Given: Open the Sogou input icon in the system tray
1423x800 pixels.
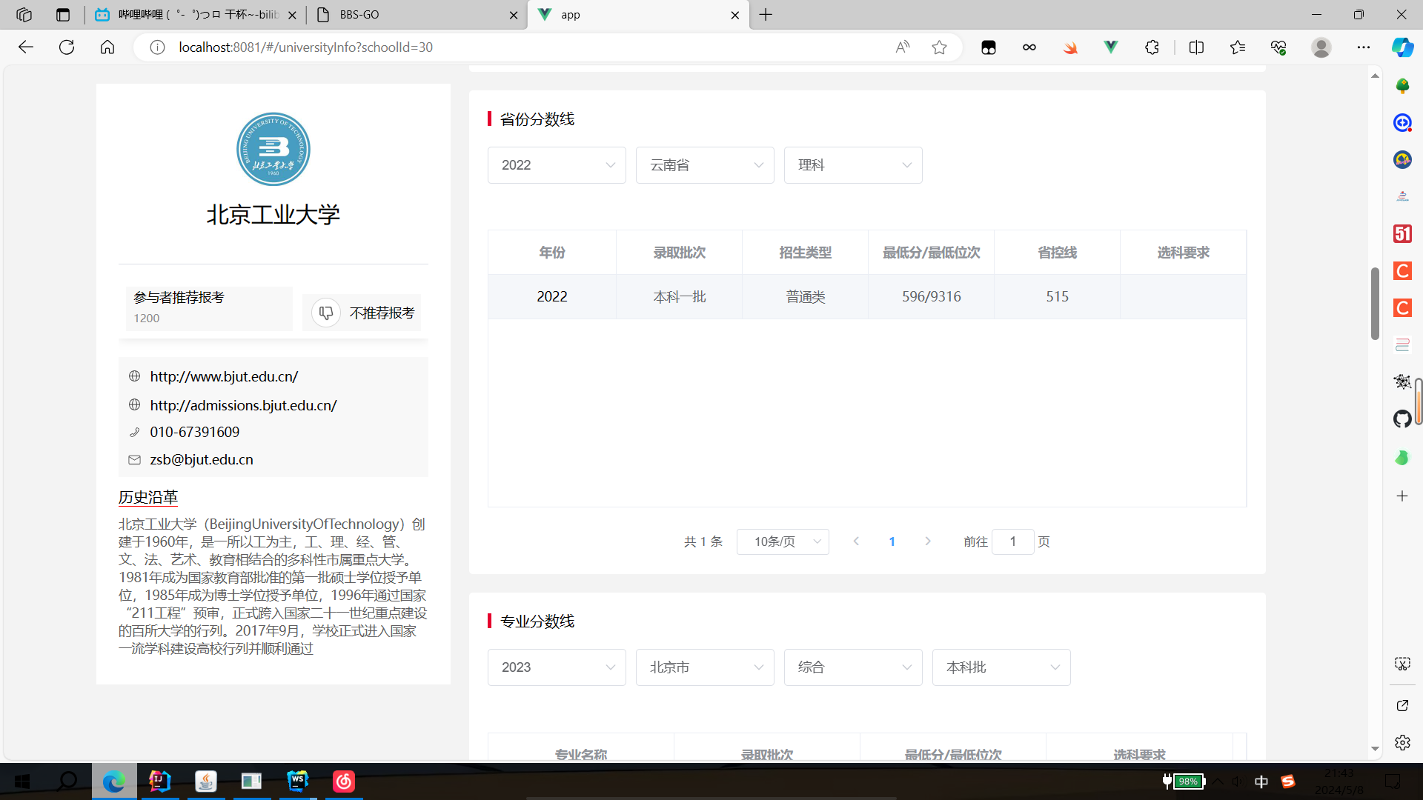Looking at the screenshot, I should pyautogui.click(x=1288, y=781).
